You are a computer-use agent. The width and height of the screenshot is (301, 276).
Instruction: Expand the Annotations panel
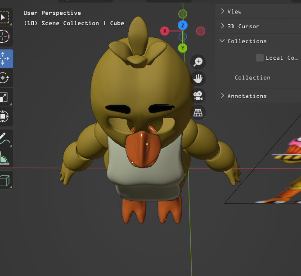click(x=258, y=96)
